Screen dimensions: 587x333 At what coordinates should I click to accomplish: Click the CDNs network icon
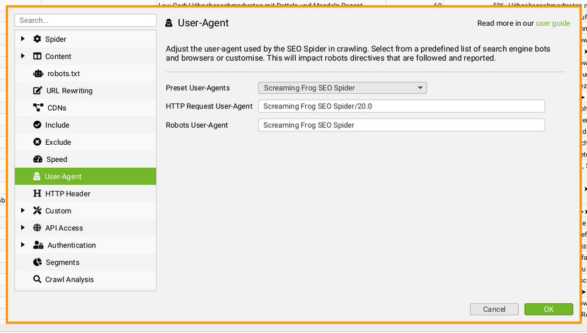[x=38, y=108]
